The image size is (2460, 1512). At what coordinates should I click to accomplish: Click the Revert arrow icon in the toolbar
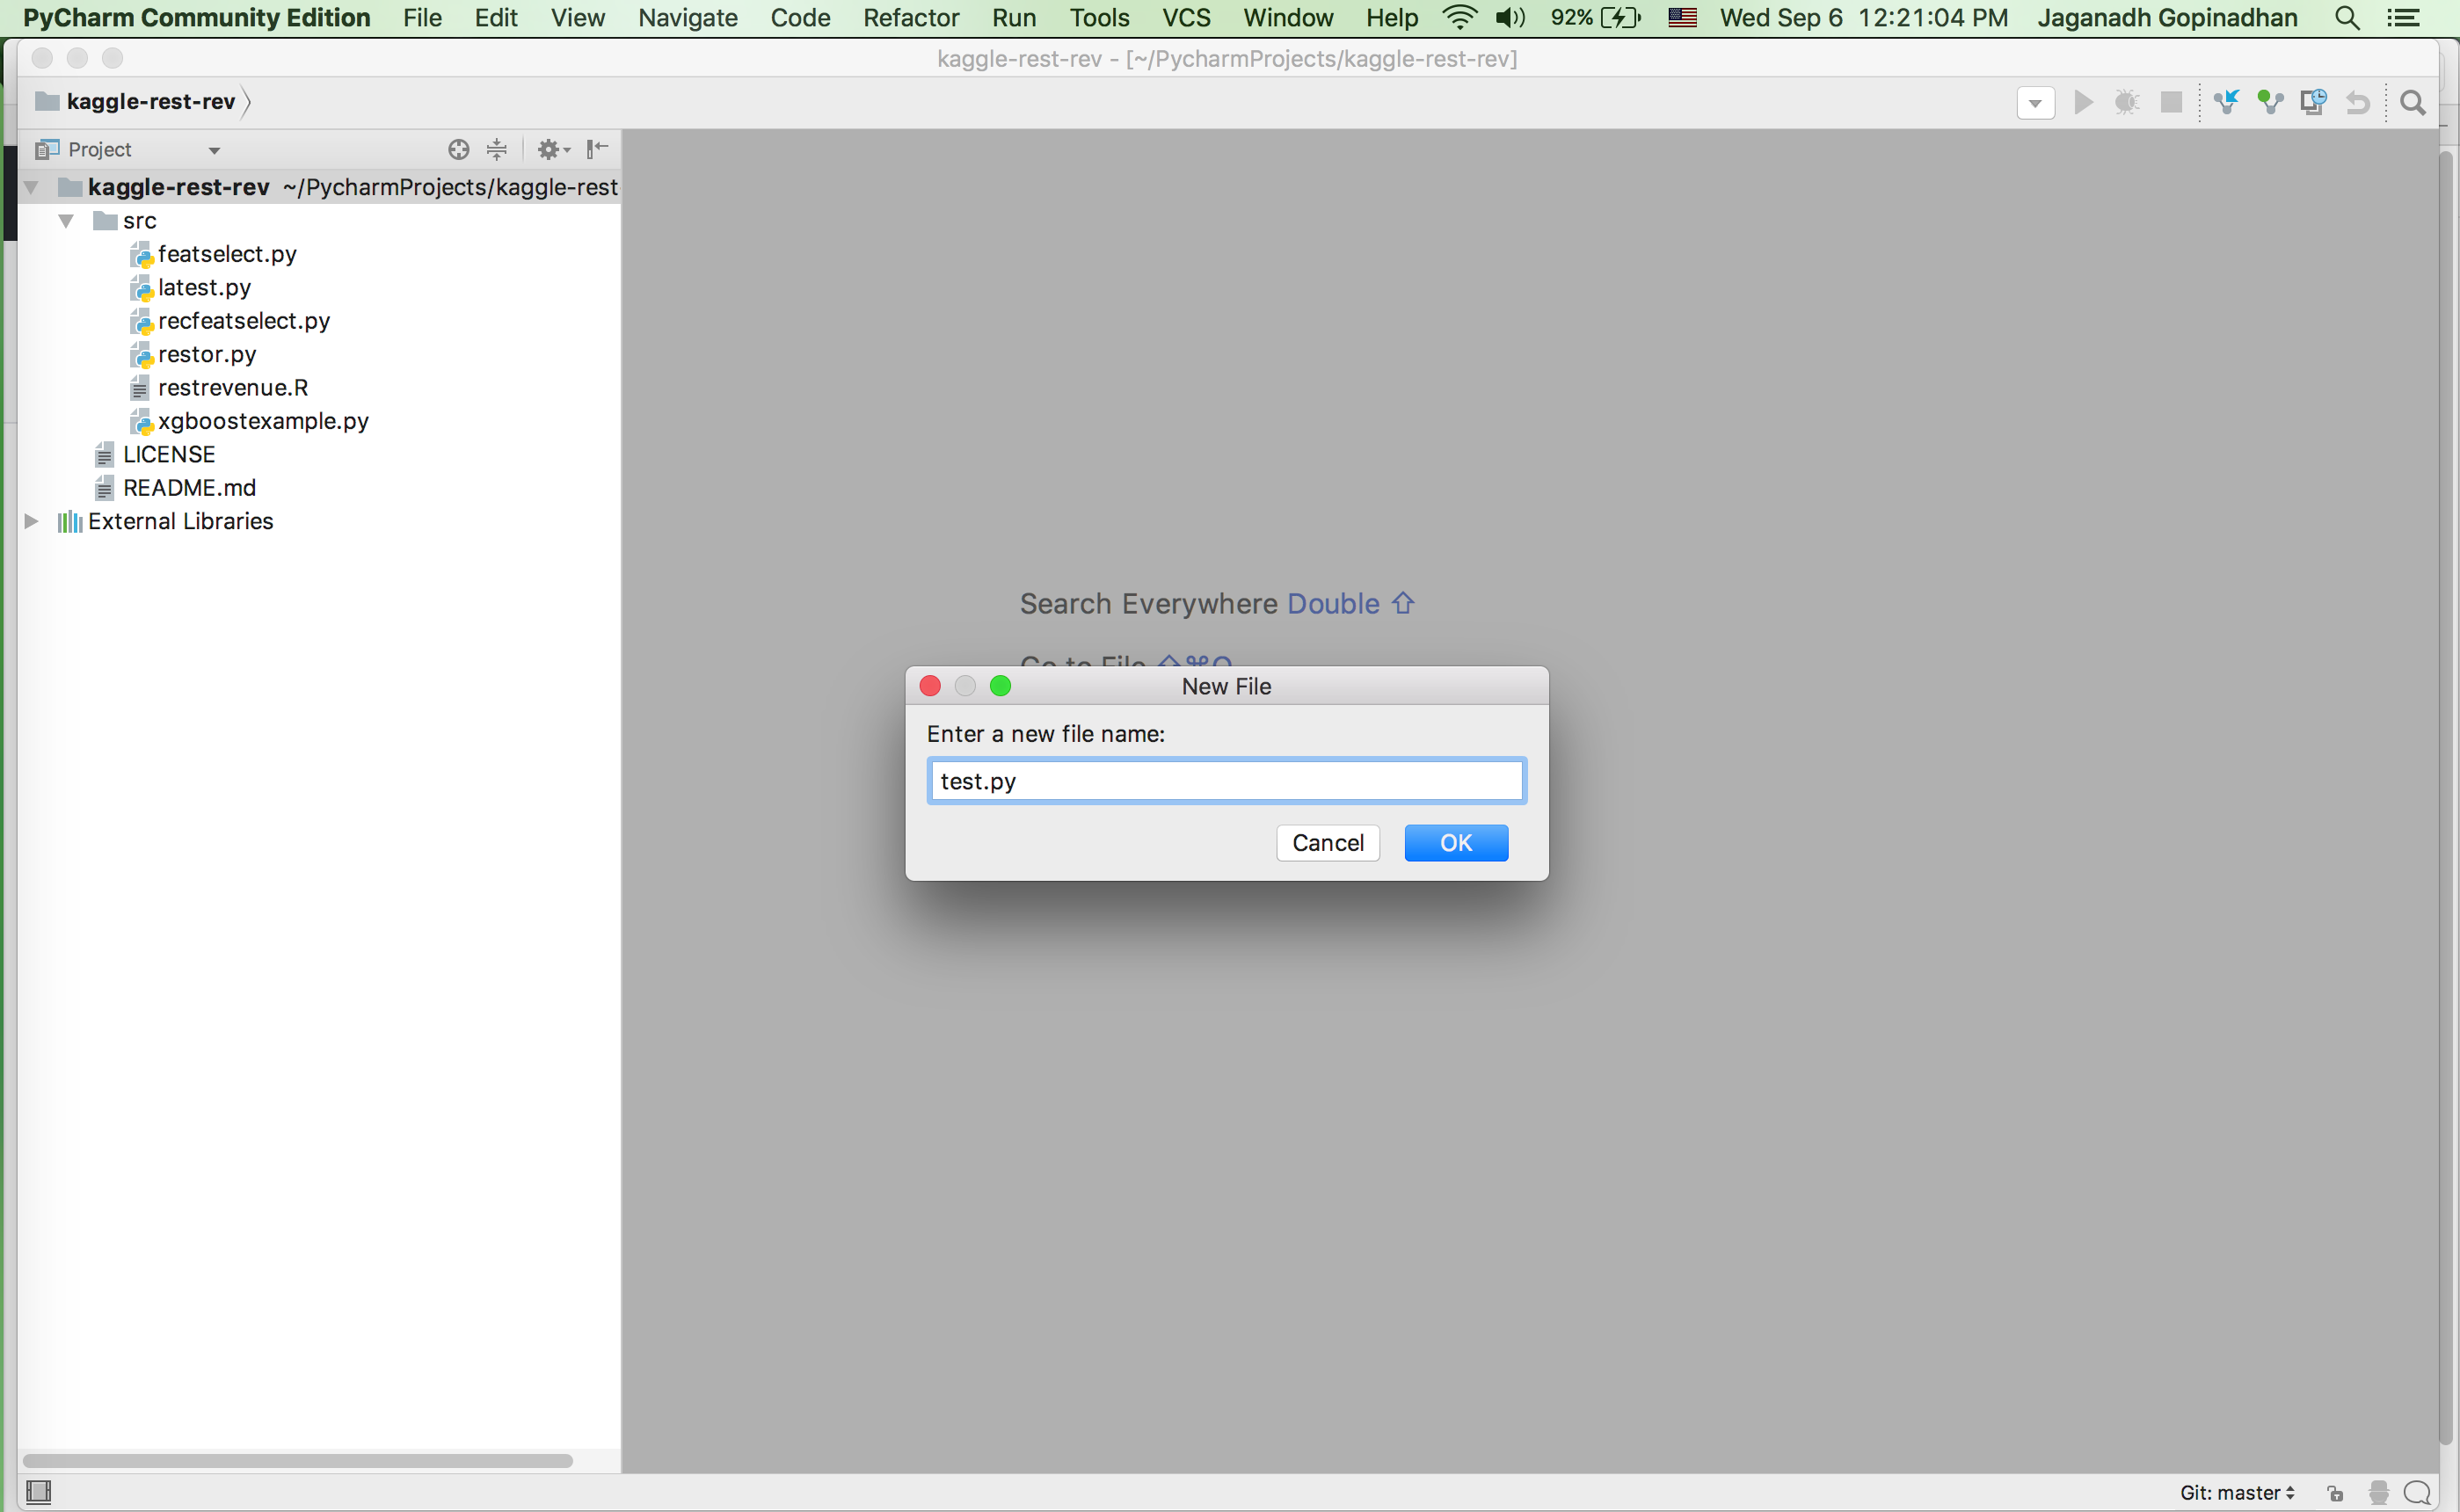pyautogui.click(x=2358, y=102)
